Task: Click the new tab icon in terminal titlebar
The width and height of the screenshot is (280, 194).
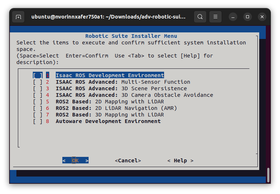Action: coord(18,17)
